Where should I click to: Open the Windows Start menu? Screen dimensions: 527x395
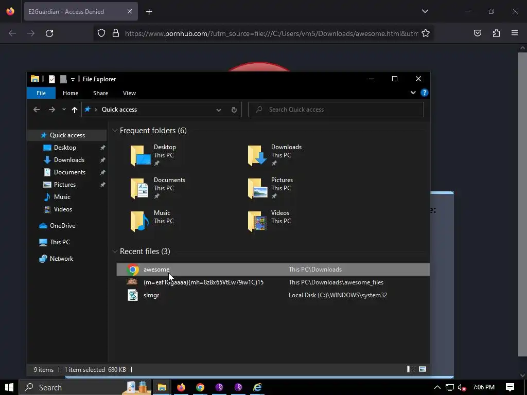pos(9,387)
